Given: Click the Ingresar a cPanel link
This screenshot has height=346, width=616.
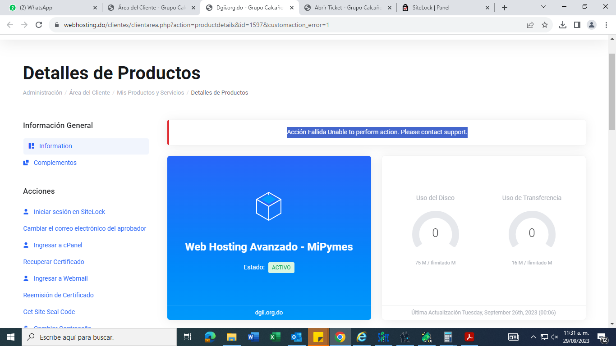Looking at the screenshot, I should tap(58, 245).
